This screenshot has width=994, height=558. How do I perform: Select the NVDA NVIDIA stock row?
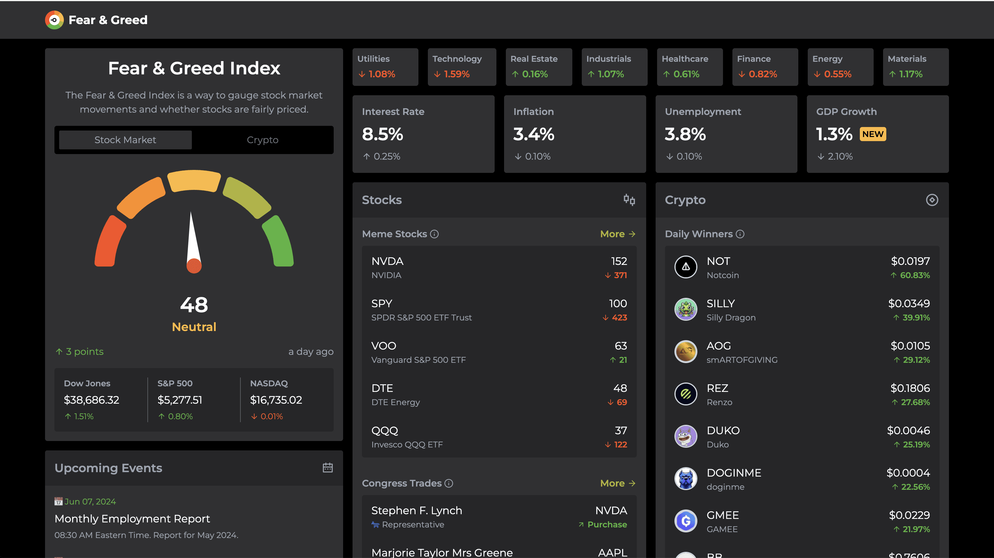click(x=499, y=268)
